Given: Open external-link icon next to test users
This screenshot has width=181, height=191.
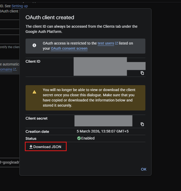Looking at the screenshot, I should [x=116, y=43].
